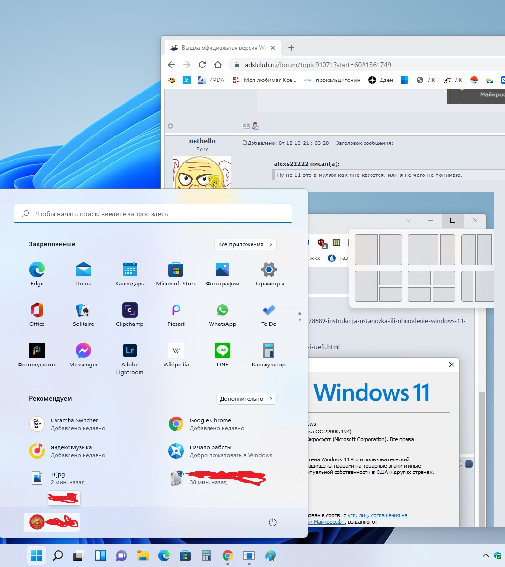Click nethello's avatar image
The image size is (505, 567).
tap(202, 172)
